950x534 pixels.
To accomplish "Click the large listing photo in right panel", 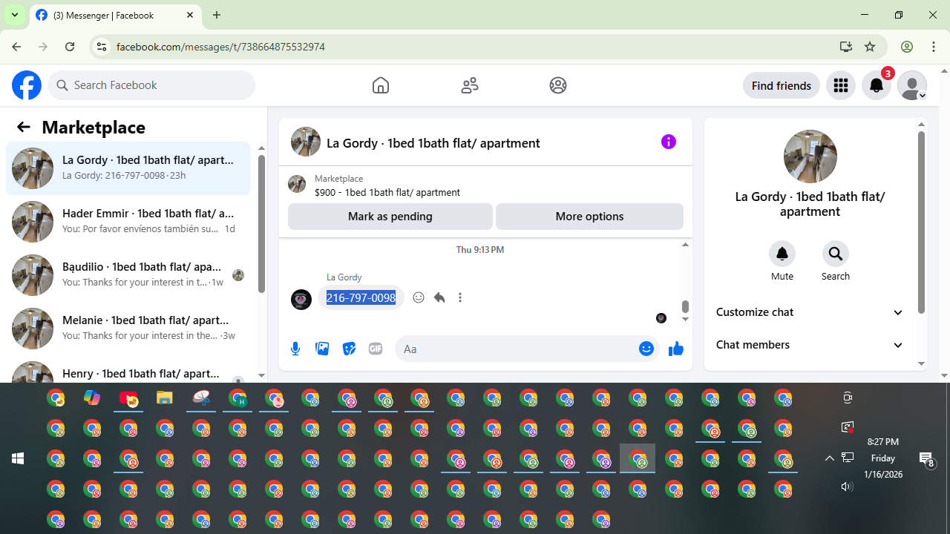I will (x=810, y=156).
